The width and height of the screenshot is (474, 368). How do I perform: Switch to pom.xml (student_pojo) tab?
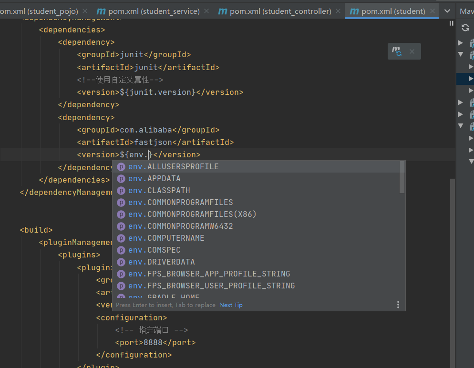pos(39,11)
